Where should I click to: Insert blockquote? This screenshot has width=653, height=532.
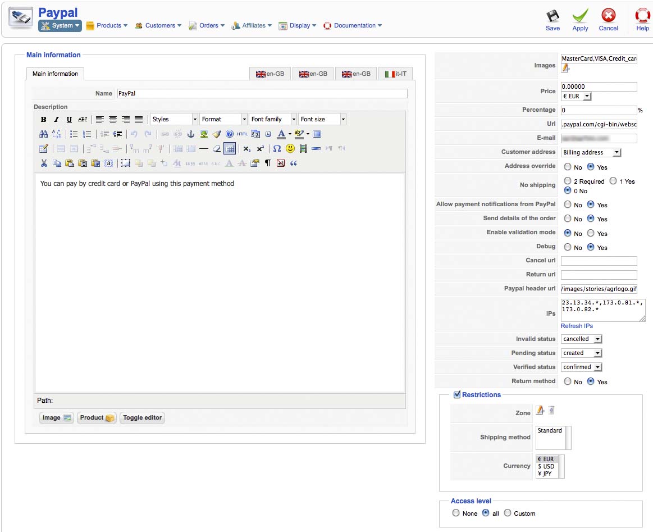tap(294, 163)
